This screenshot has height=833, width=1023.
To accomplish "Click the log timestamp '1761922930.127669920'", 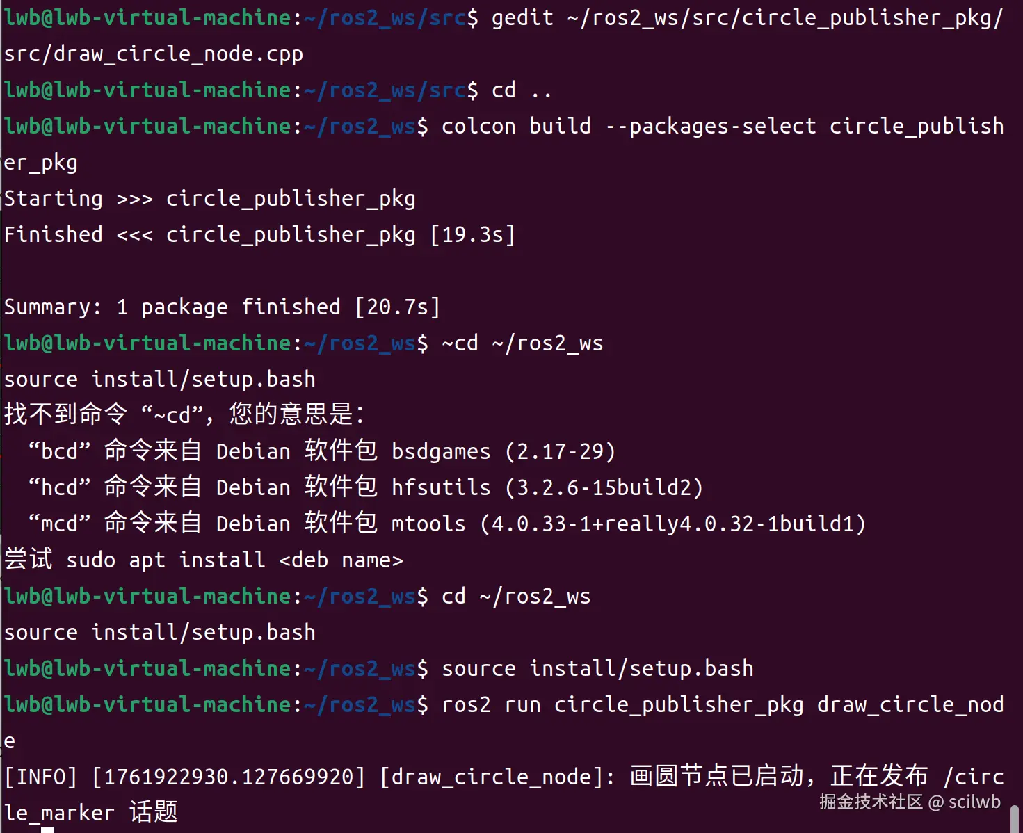I will 228,777.
